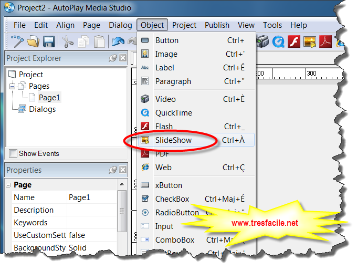Choose Image from Object menu
Viewport: 357px width, 271px height.
tap(196, 54)
